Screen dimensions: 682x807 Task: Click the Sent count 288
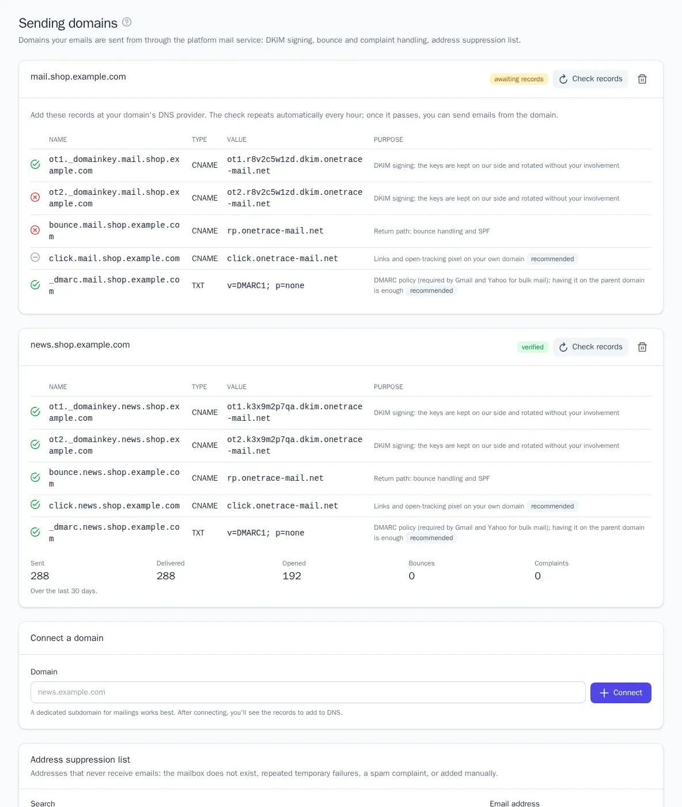tap(40, 576)
